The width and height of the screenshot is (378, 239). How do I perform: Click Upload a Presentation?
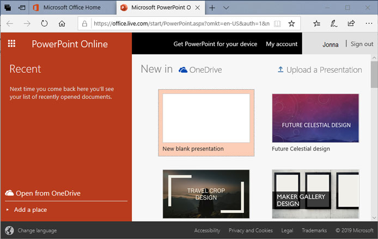click(320, 70)
